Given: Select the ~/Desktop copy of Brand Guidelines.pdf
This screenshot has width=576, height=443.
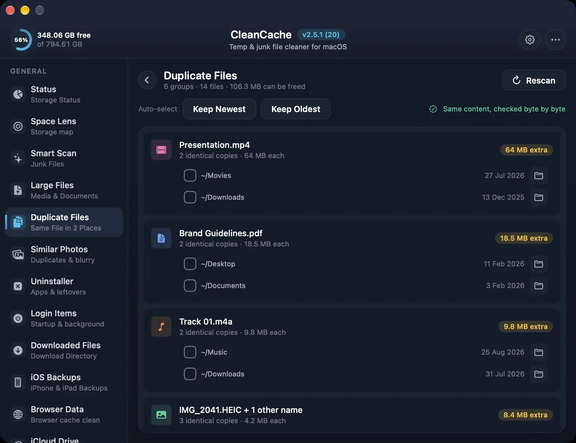Looking at the screenshot, I should click(x=190, y=264).
